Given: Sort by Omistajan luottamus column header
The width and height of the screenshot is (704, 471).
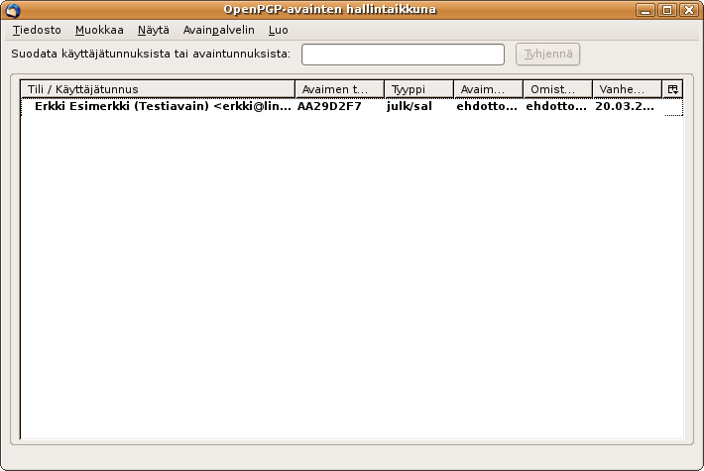Looking at the screenshot, I should point(557,88).
